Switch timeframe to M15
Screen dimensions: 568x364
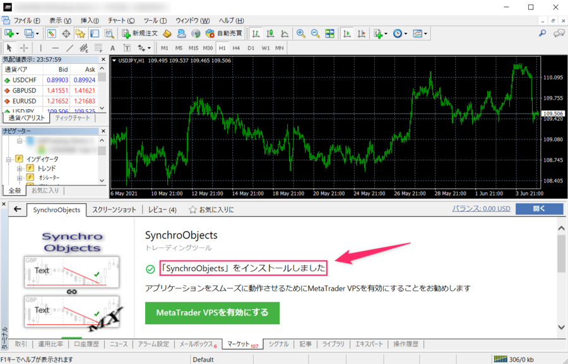[x=194, y=48]
